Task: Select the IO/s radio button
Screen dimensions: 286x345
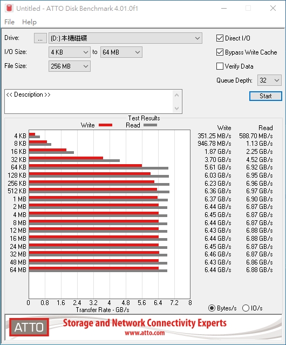Action: (x=246, y=308)
